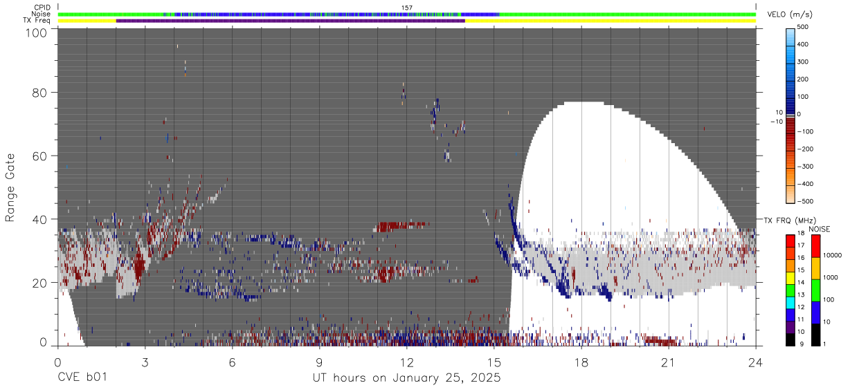Click the Range Gate y-axis title
The height and width of the screenshot is (392, 850).
coord(10,189)
